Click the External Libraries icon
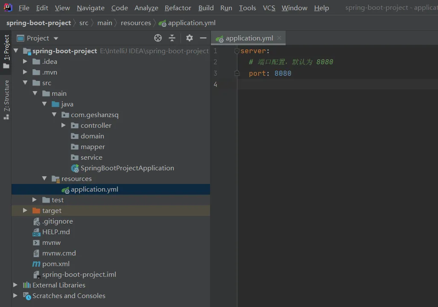Screen dimensions: 438x307 point(27,285)
